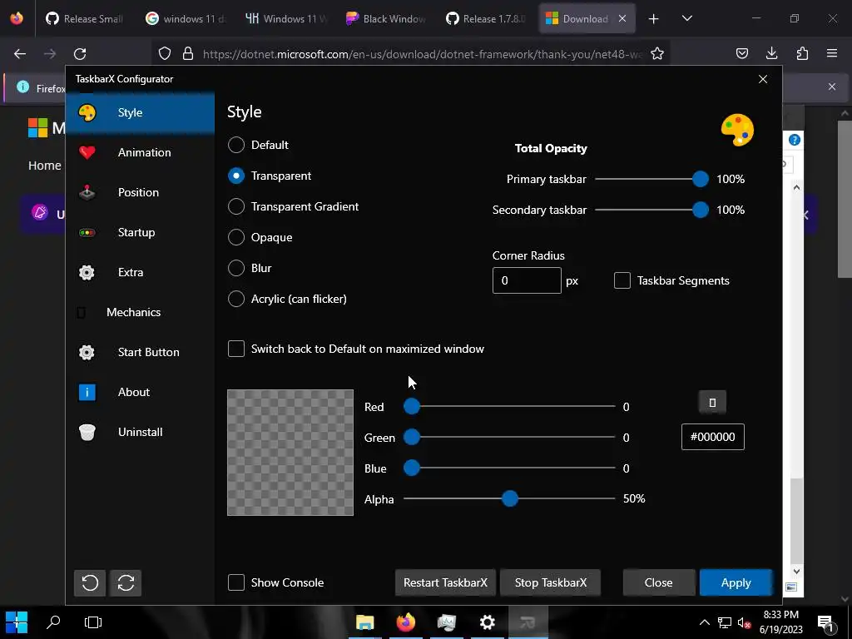Viewport: 852px width, 639px height.
Task: Open the Style section in sidebar
Action: (x=140, y=112)
